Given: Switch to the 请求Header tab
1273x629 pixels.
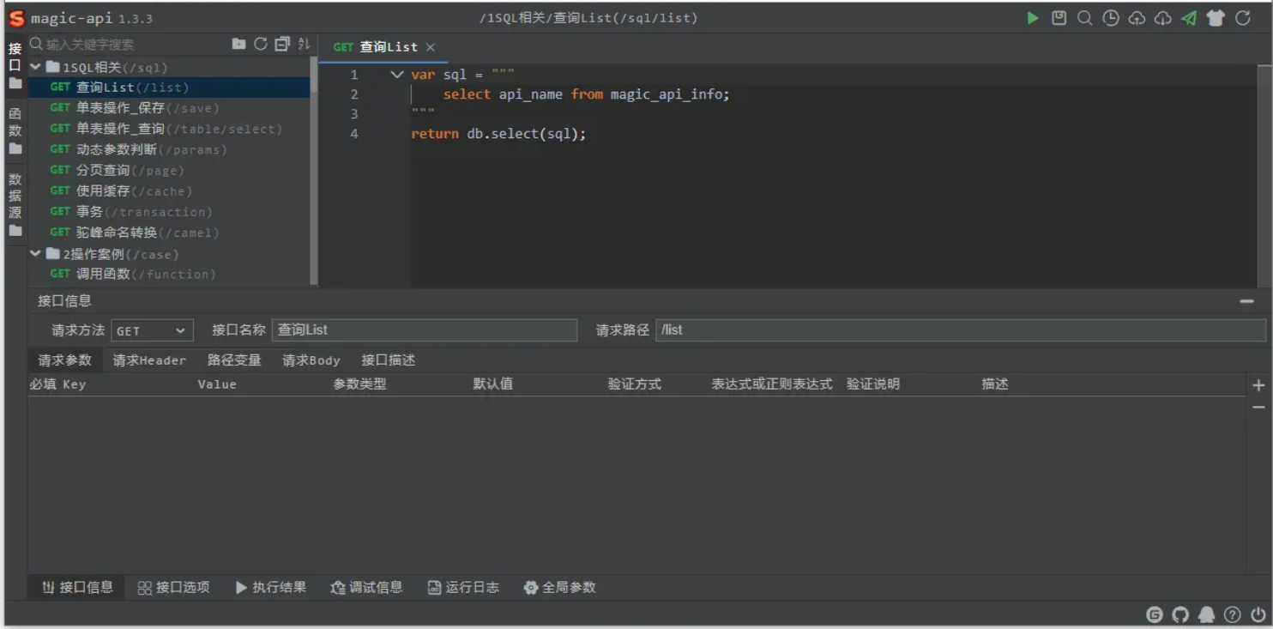Looking at the screenshot, I should (148, 360).
